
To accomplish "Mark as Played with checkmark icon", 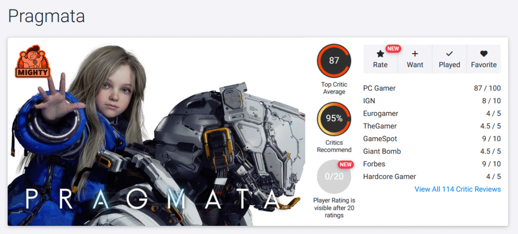I will (x=449, y=54).
